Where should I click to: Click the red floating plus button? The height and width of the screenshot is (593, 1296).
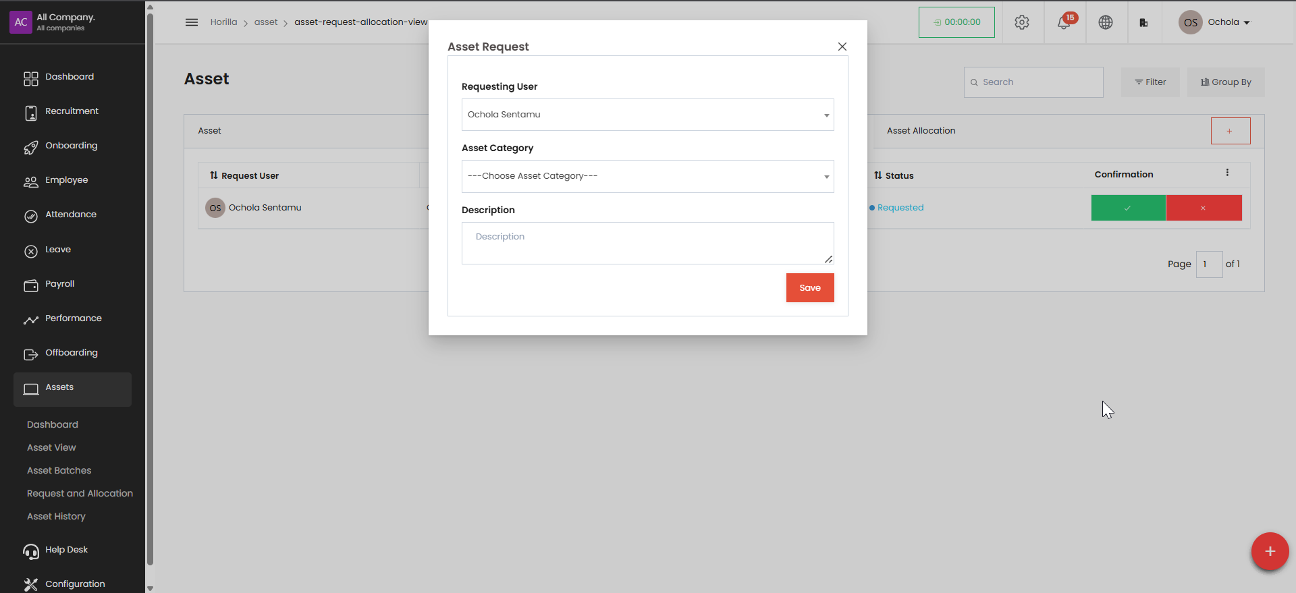(1270, 551)
